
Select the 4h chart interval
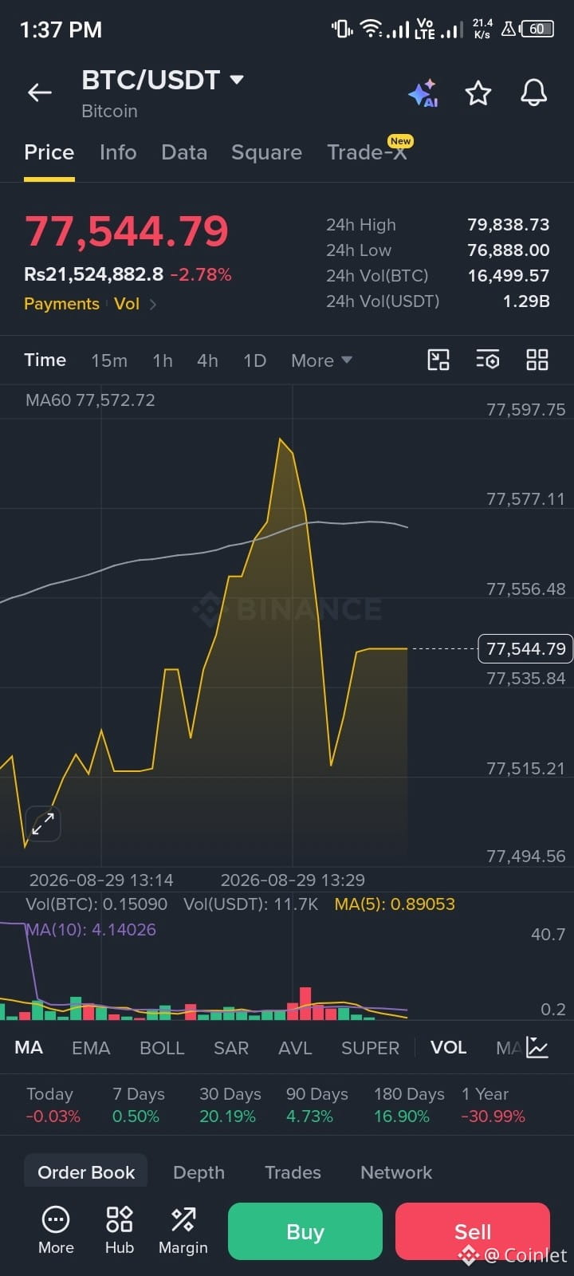207,360
